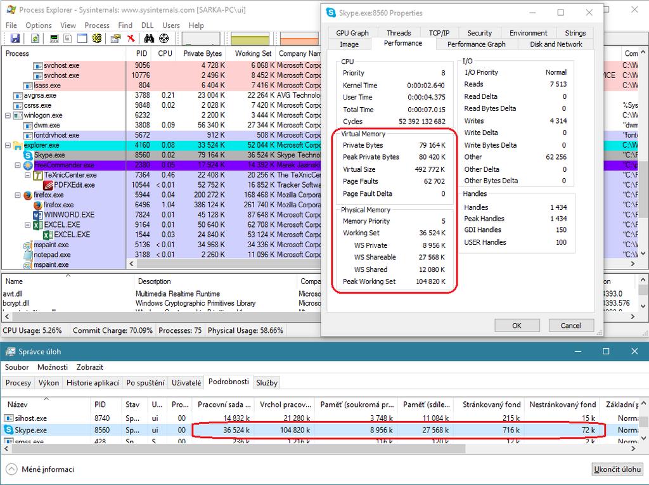
Task: Click the orange physical memory mini graph
Action: point(299,39)
